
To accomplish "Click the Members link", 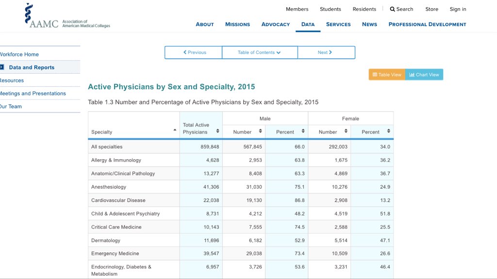I will (297, 9).
